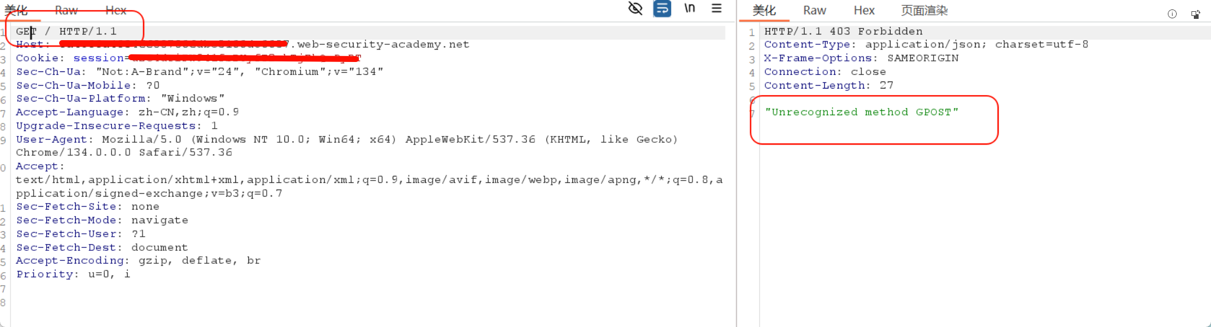Click the Accept-Language header name

tap(69, 112)
